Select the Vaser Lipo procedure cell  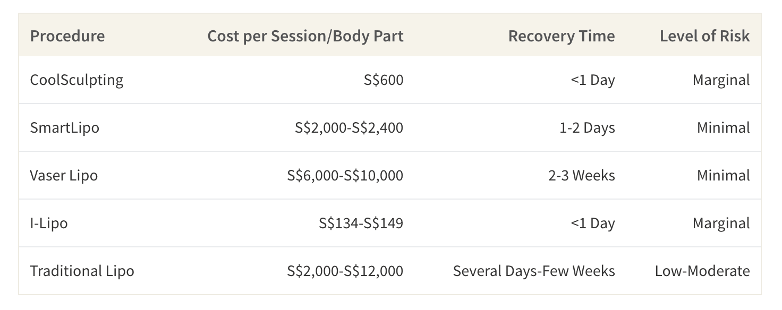[x=64, y=176]
